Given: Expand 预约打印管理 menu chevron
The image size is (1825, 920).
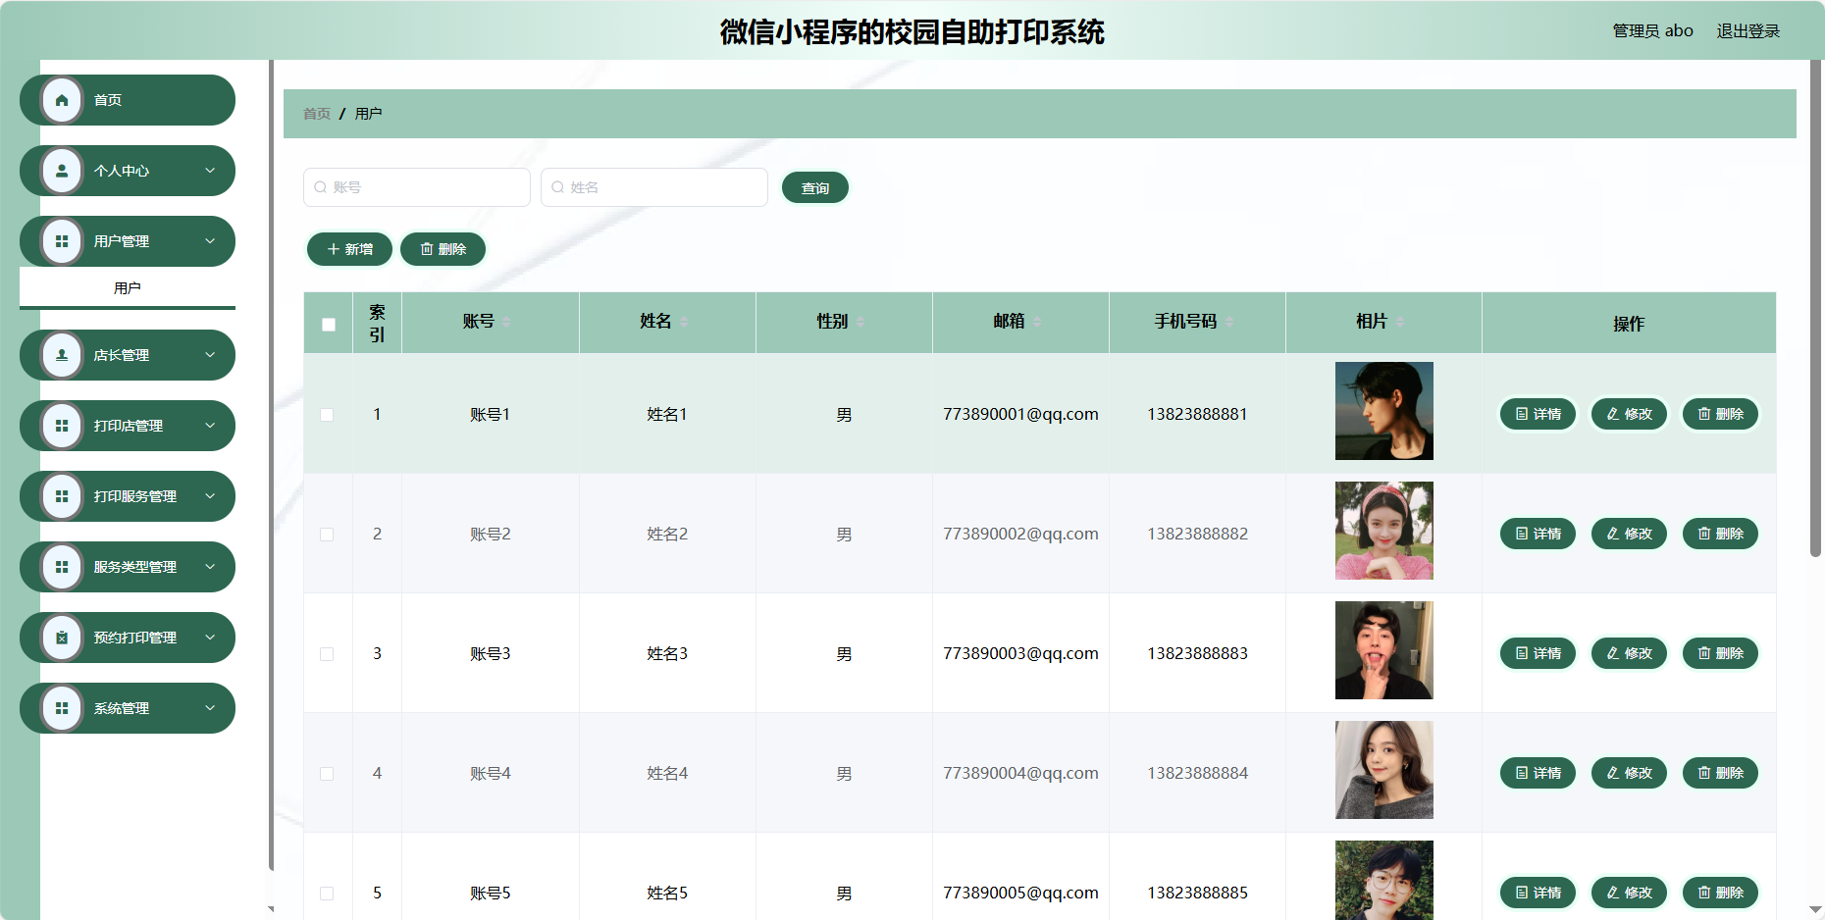Looking at the screenshot, I should 210,638.
